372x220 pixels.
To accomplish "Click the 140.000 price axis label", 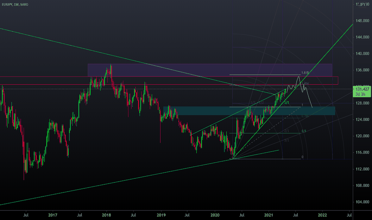I will click(362, 54).
